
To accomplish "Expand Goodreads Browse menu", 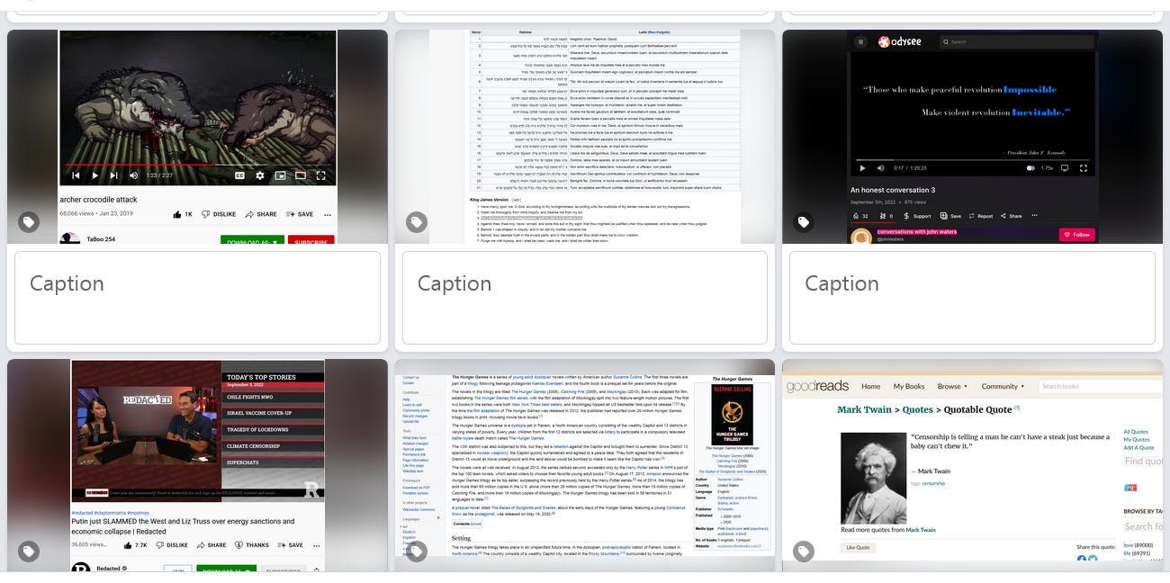I will [x=952, y=386].
